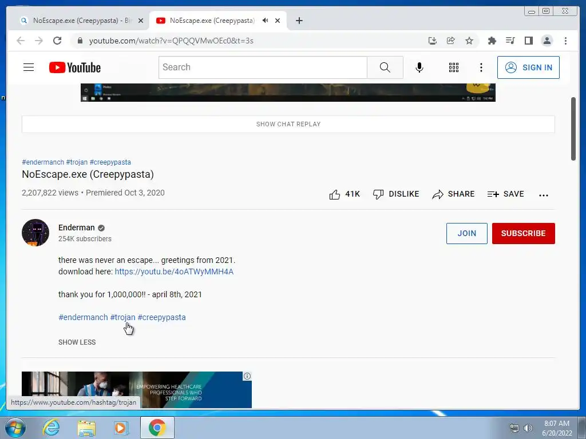
Task: Click the healthcare ad banner
Action: pyautogui.click(x=137, y=390)
